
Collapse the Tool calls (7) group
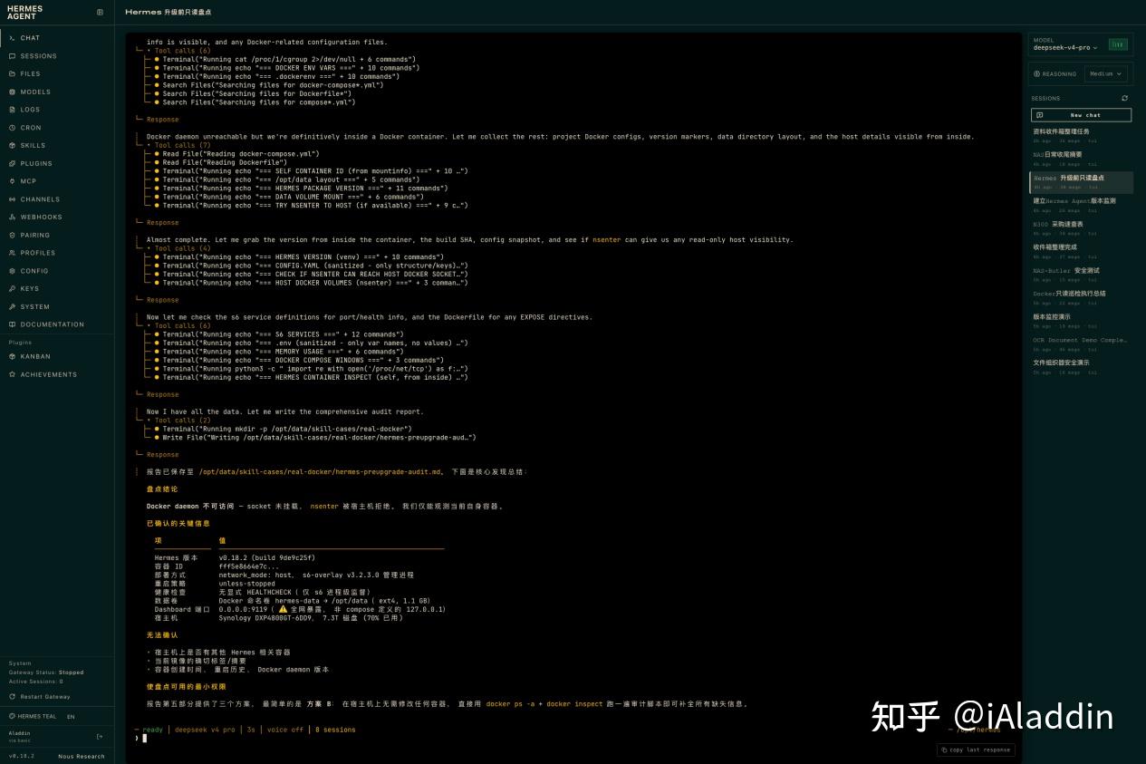(x=179, y=145)
